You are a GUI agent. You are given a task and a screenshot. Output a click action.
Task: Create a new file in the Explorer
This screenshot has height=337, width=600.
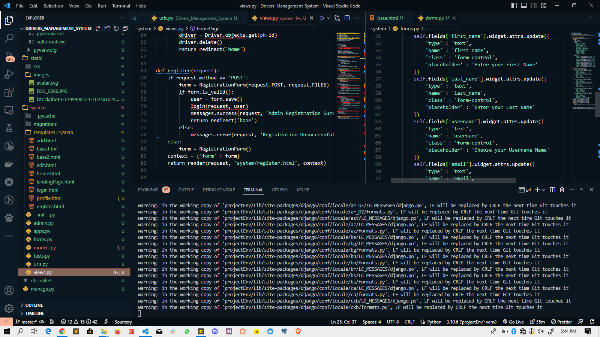click(x=97, y=28)
